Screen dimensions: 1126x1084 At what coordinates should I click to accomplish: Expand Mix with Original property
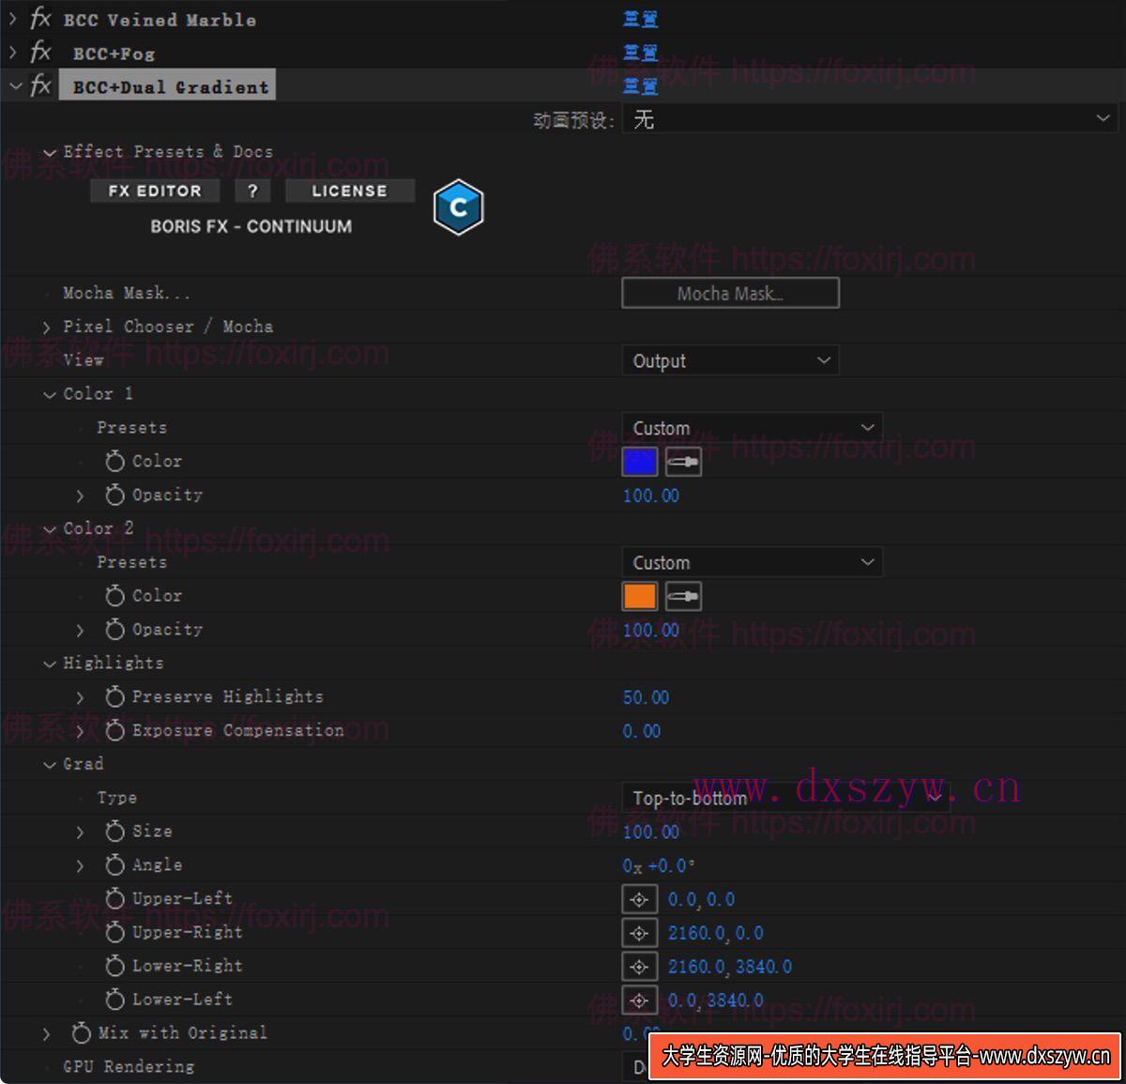tap(46, 1034)
